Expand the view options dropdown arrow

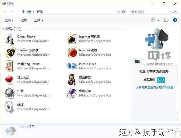158,20
